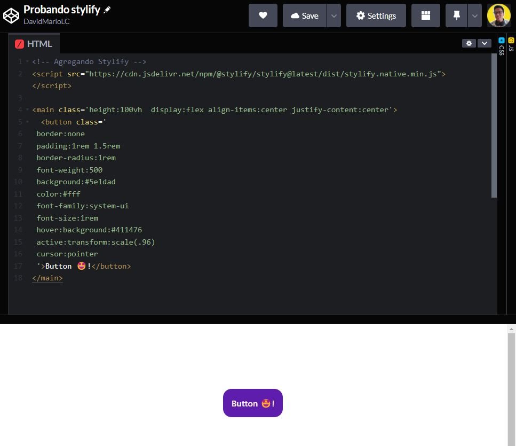Save the pen

point(304,15)
